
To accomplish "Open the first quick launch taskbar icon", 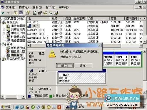I will (17, 107).
